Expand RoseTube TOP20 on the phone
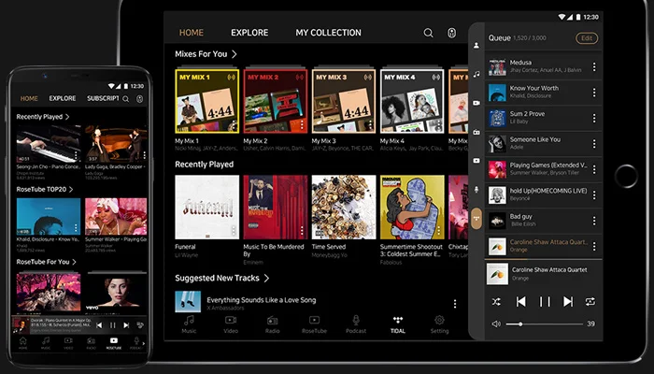 74,190
